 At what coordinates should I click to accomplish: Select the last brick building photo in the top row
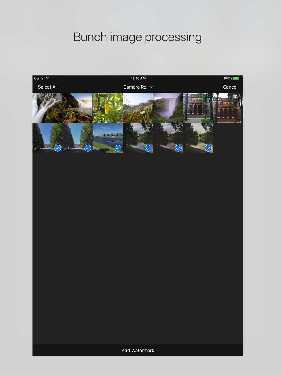point(228,108)
